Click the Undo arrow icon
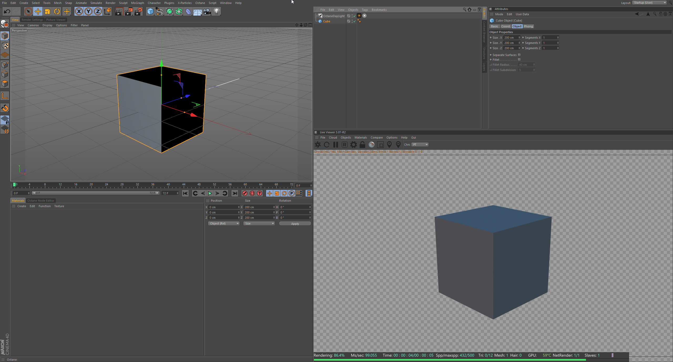This screenshot has height=362, width=673. pyautogui.click(x=7, y=11)
